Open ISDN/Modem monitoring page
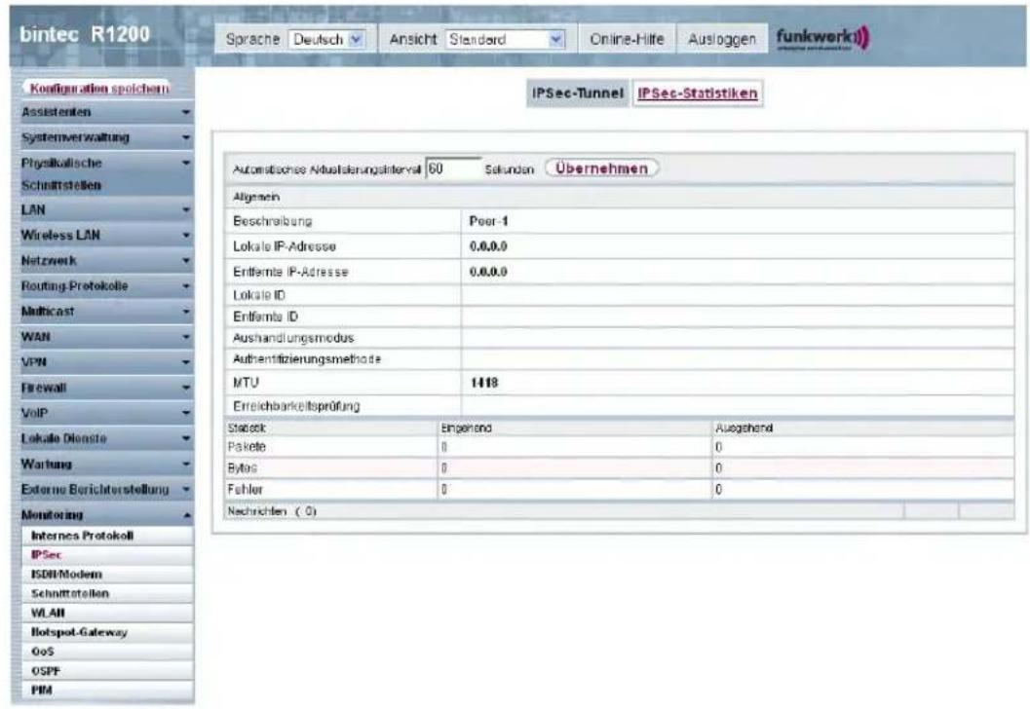1030x709 pixels. click(108, 575)
